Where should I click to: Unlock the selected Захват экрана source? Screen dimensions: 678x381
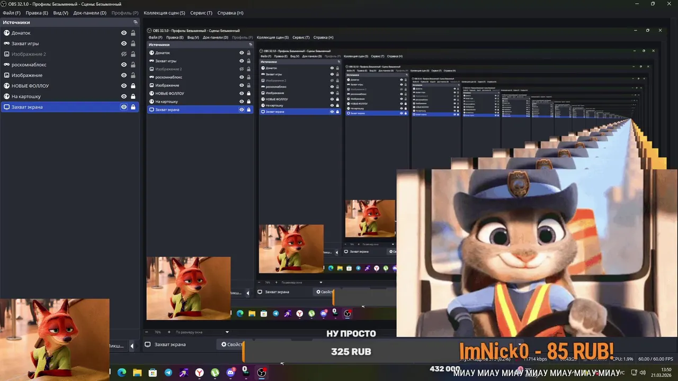tap(133, 107)
